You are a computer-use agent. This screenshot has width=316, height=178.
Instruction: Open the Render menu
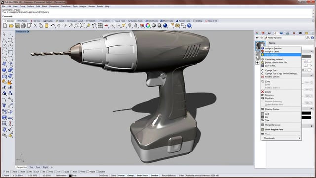(91, 6)
